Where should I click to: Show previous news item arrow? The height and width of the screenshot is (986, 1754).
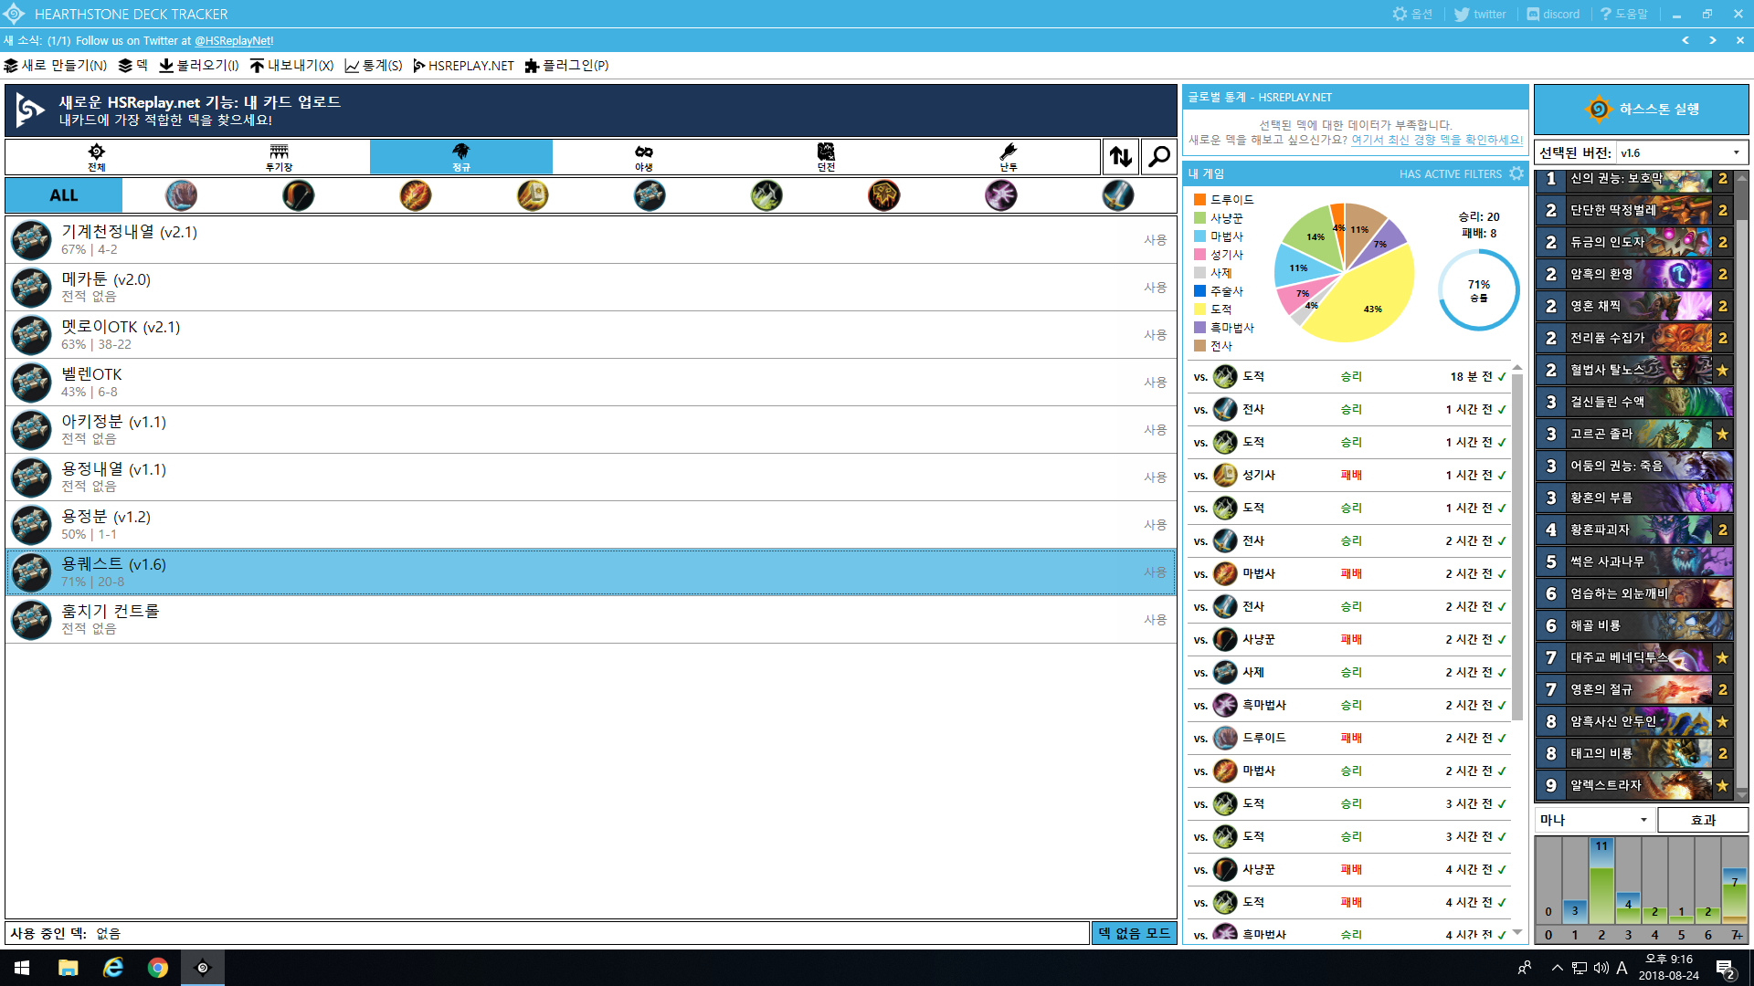(1685, 40)
